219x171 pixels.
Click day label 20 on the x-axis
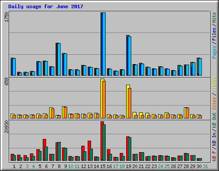coord(135,166)
